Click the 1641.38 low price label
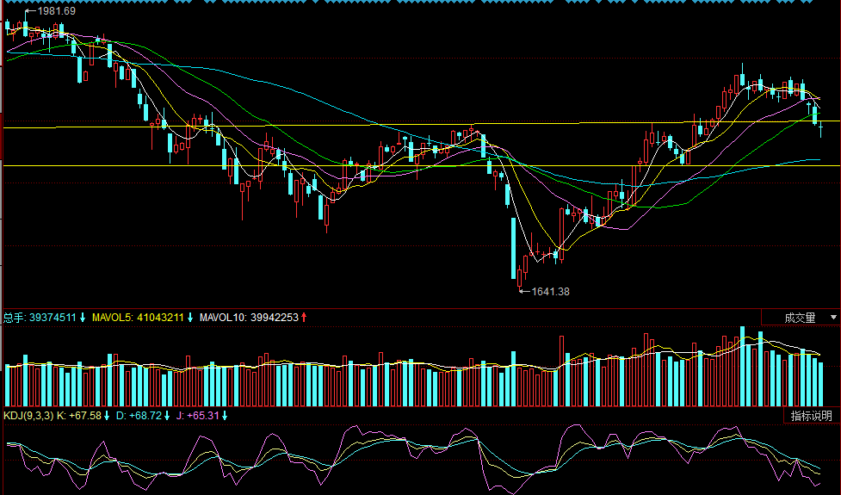Image resolution: width=841 pixels, height=495 pixels. pyautogui.click(x=551, y=292)
